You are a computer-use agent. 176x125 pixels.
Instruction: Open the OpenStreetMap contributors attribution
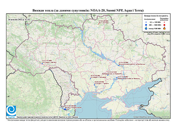[x=152, y=117]
